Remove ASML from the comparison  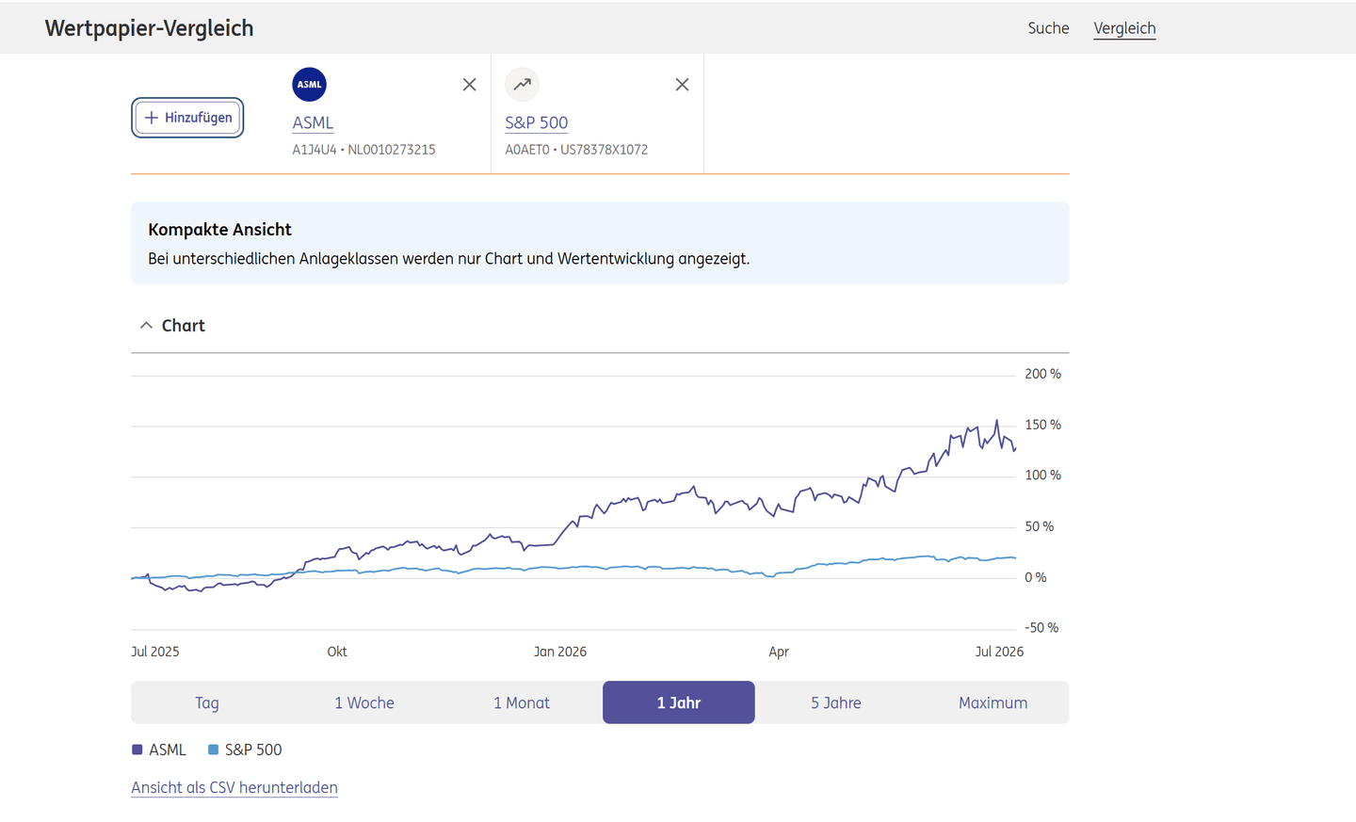pyautogui.click(x=469, y=85)
